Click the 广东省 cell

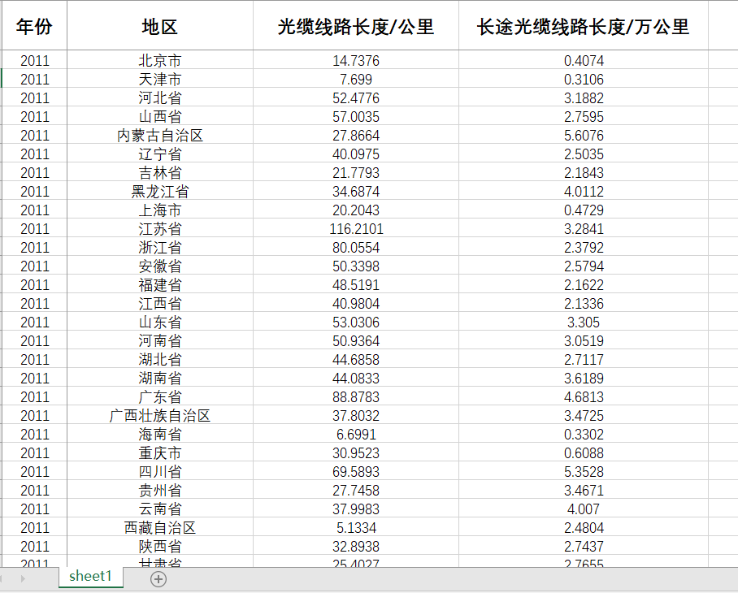[x=160, y=397]
